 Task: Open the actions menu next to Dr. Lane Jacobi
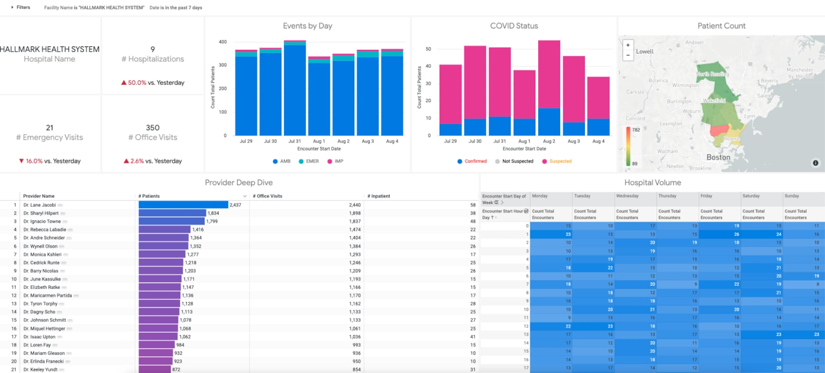(60, 205)
